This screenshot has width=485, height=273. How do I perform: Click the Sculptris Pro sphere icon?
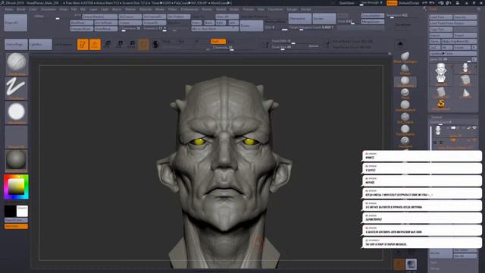pos(155,44)
